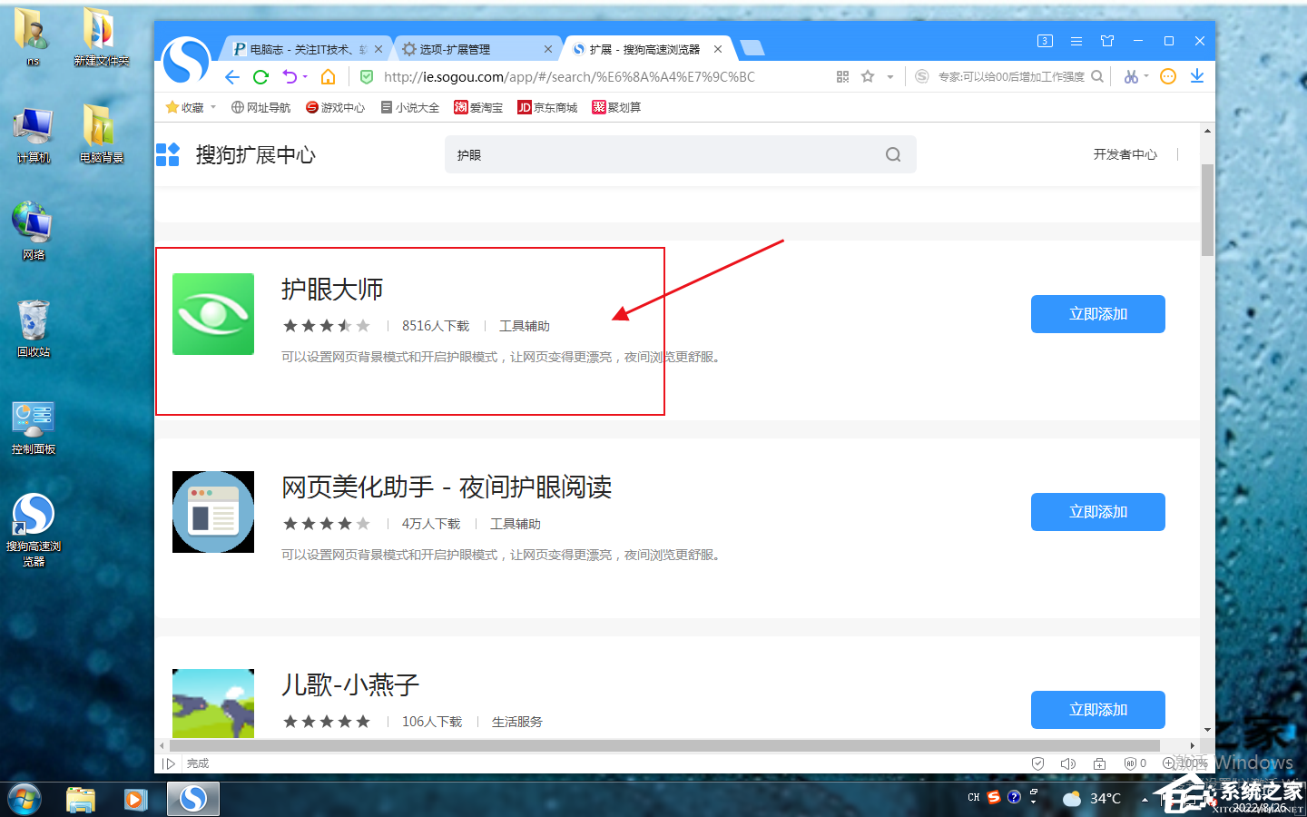Toggle browser sound via status bar speaker icon
Screen dimensions: 1307x817
pos(1068,763)
